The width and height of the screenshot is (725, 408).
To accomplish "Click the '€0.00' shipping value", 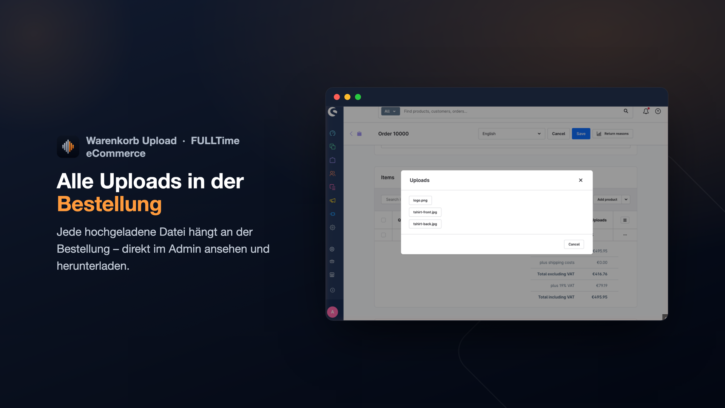I will click(x=602, y=263).
